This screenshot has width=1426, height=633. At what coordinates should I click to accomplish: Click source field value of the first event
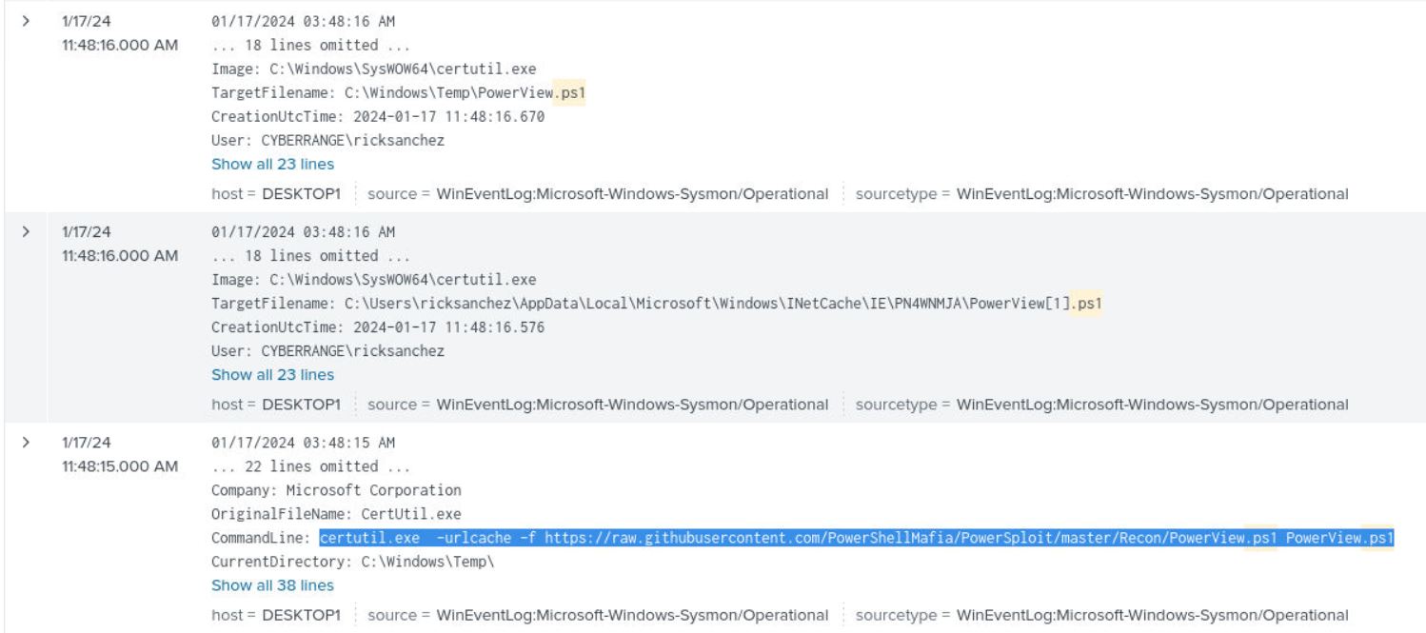click(x=632, y=194)
